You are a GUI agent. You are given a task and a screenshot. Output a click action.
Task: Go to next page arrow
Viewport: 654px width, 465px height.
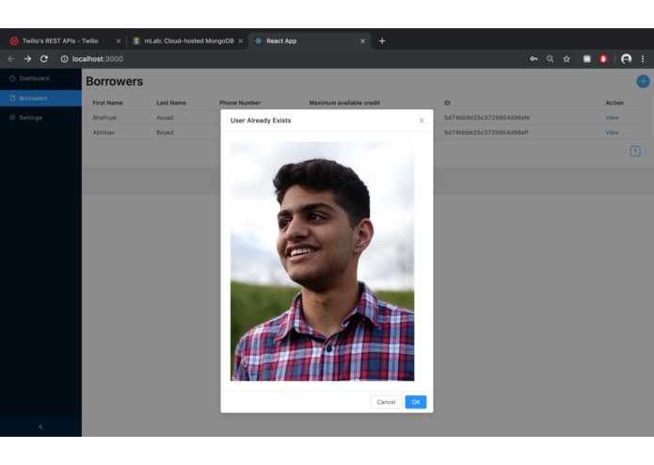[645, 151]
